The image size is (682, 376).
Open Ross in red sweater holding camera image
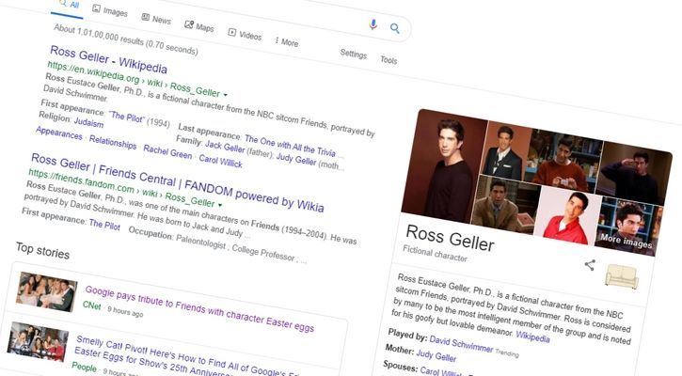coord(563,162)
